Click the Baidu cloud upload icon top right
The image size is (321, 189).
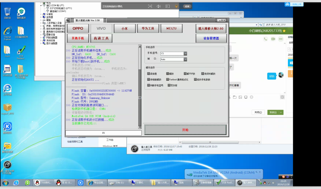[288, 4]
